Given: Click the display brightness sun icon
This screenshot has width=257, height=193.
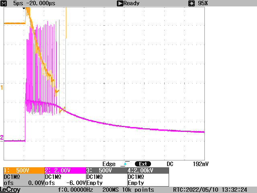Looking at the screenshot, I should click(192, 3).
